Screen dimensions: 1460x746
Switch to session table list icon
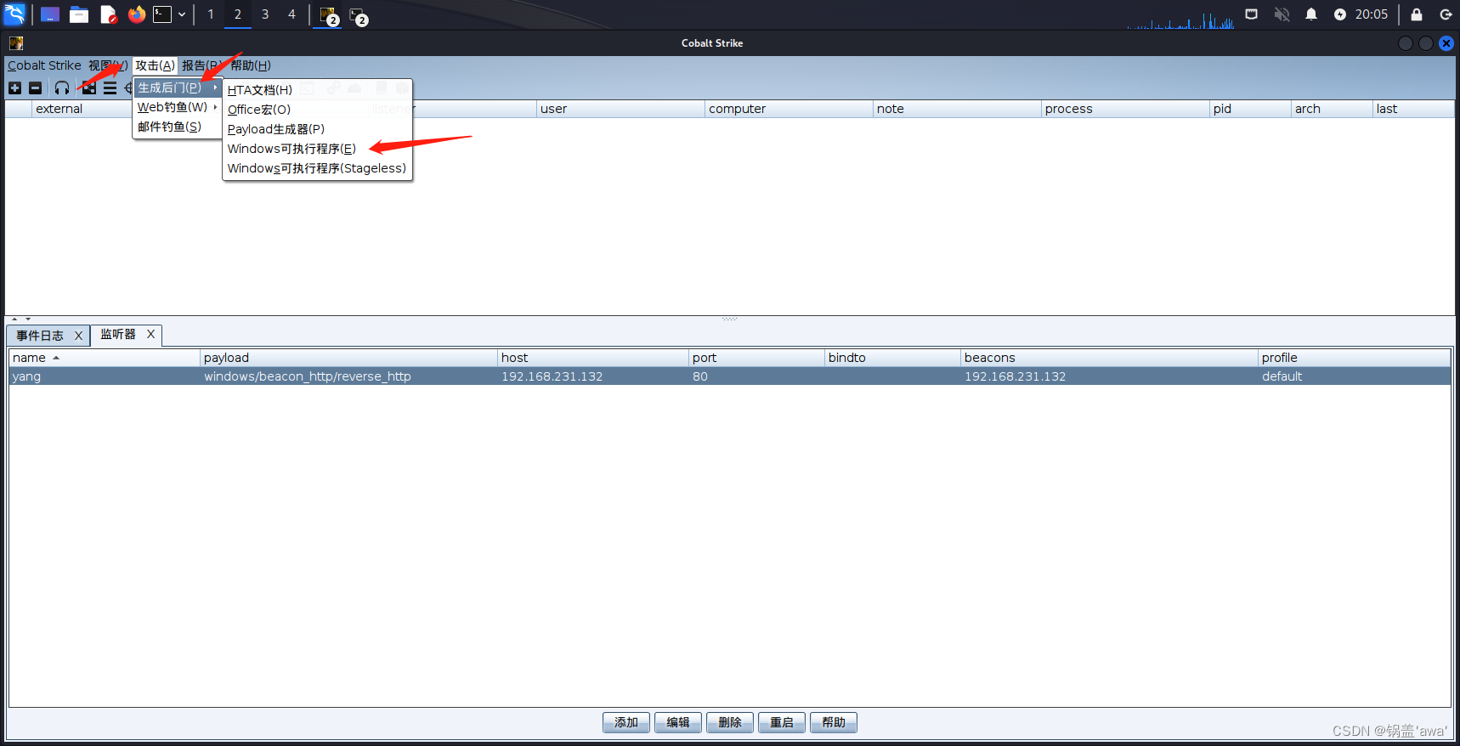[x=110, y=88]
